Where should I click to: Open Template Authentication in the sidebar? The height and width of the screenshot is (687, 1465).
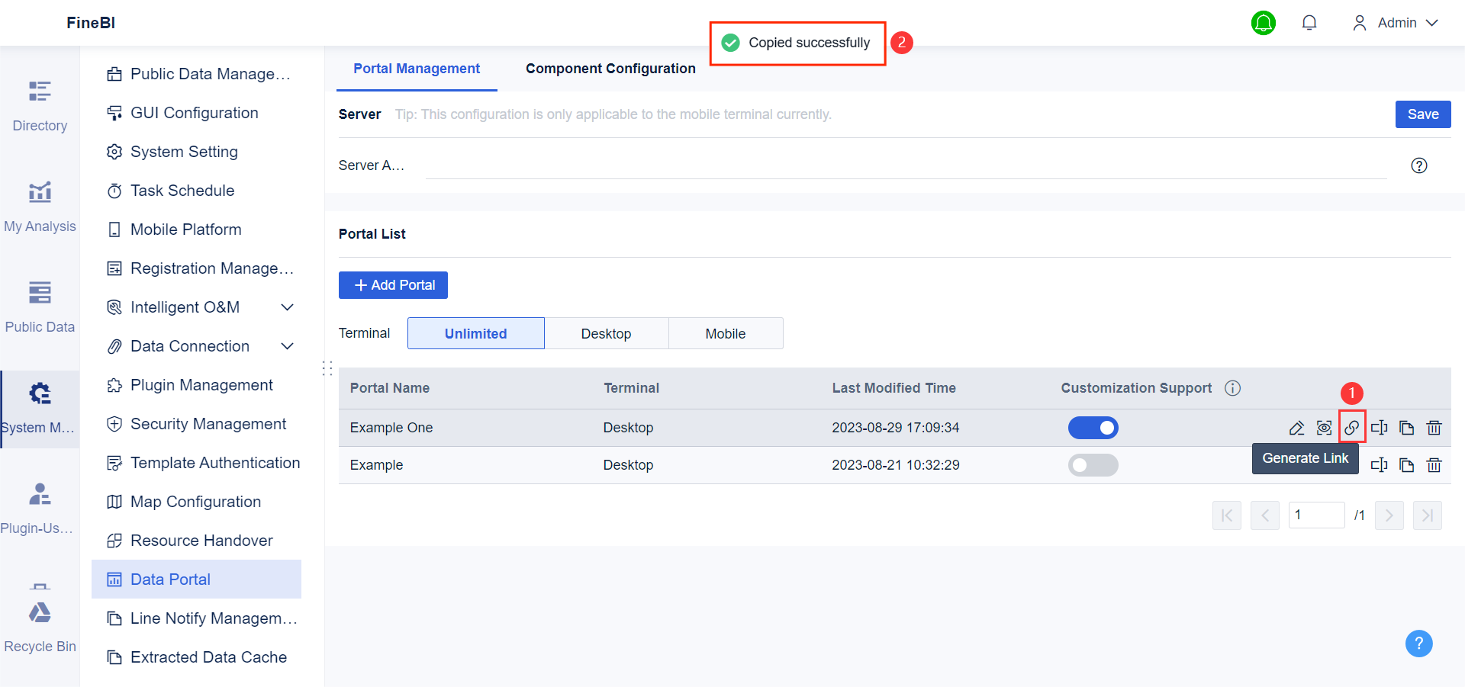point(215,462)
